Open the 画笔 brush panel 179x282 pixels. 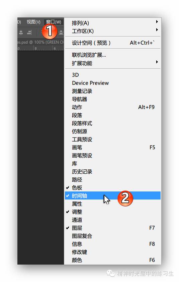click(x=112, y=148)
